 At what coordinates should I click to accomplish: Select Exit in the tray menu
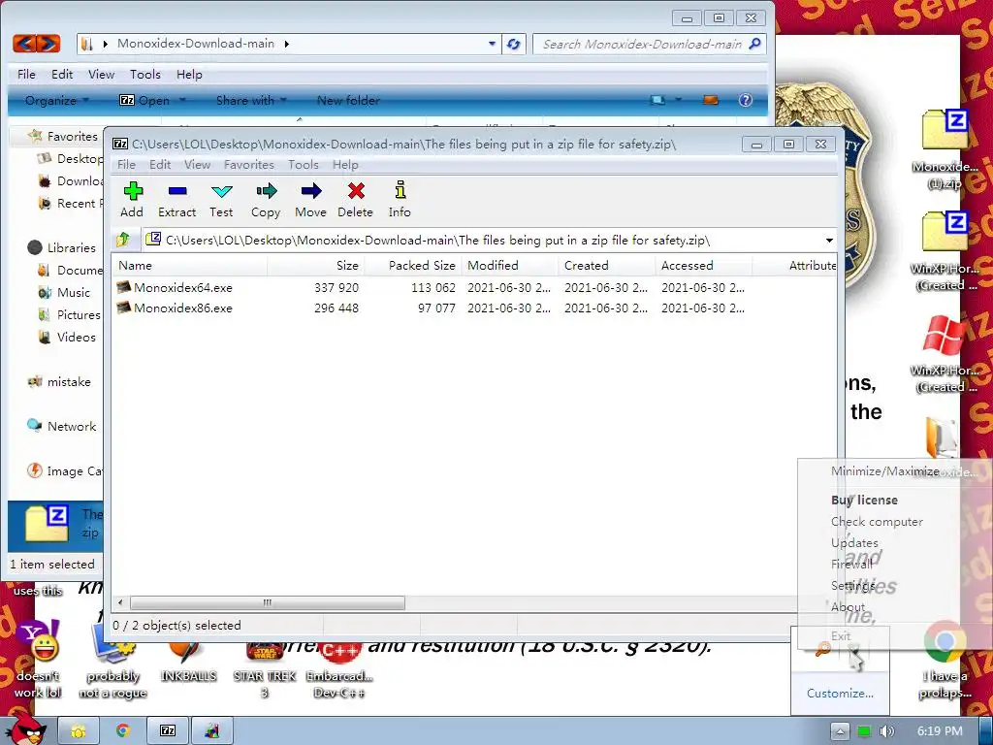841,635
